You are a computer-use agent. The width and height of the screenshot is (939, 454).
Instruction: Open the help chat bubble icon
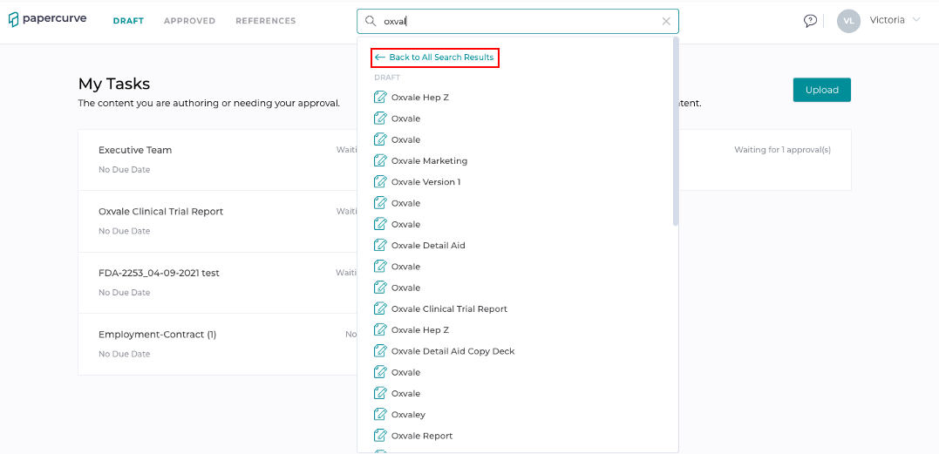[x=810, y=21]
